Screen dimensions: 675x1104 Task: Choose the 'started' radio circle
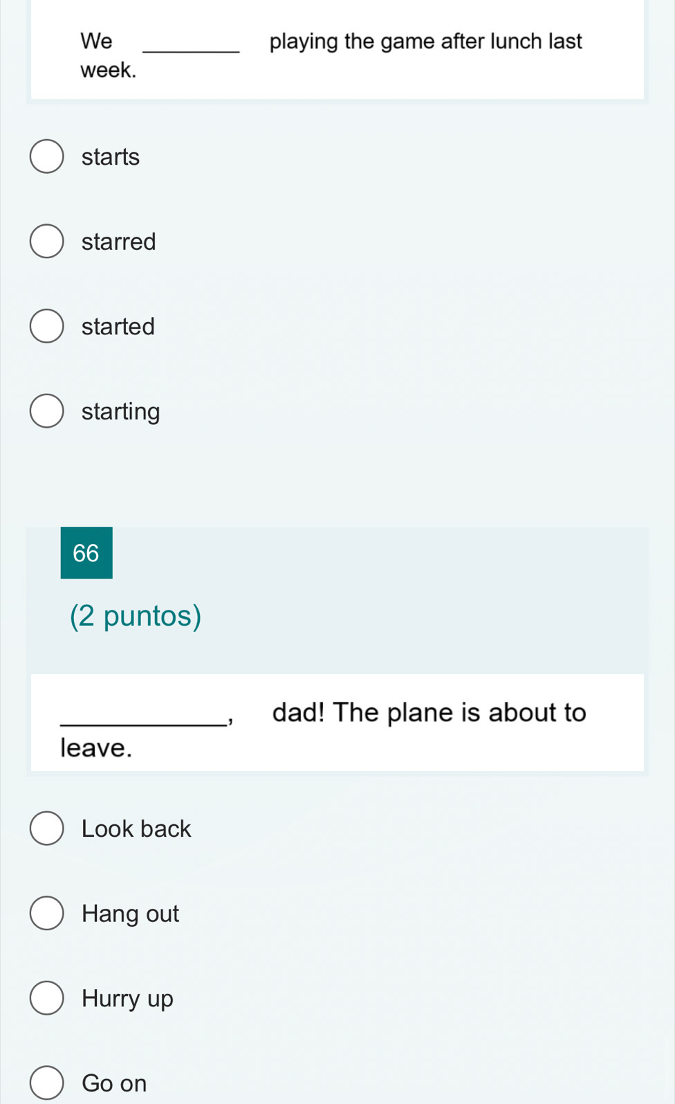(46, 326)
